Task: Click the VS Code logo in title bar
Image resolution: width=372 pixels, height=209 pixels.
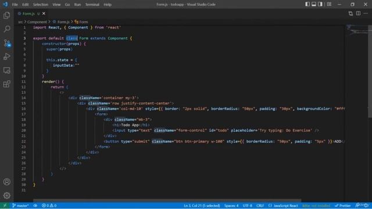Action: click(5, 4)
